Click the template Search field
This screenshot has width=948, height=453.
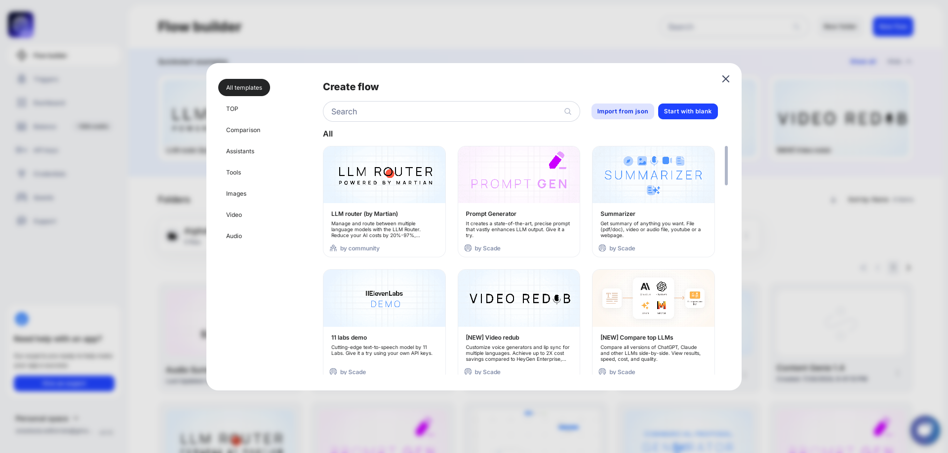(451, 111)
